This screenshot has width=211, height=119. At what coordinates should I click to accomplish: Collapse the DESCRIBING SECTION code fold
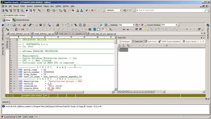click(x=17, y=40)
